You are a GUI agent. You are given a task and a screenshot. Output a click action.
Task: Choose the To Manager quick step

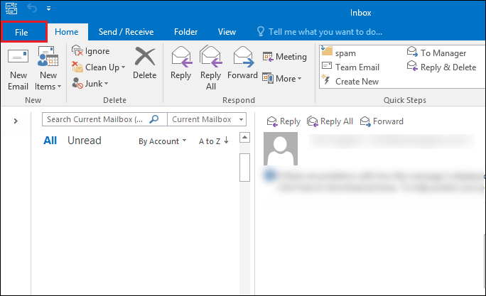(436, 53)
